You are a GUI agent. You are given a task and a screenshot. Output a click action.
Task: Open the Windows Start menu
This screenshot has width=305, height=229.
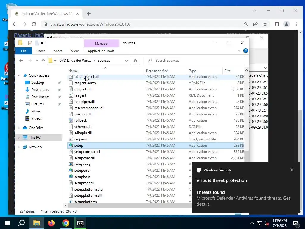[7, 223]
